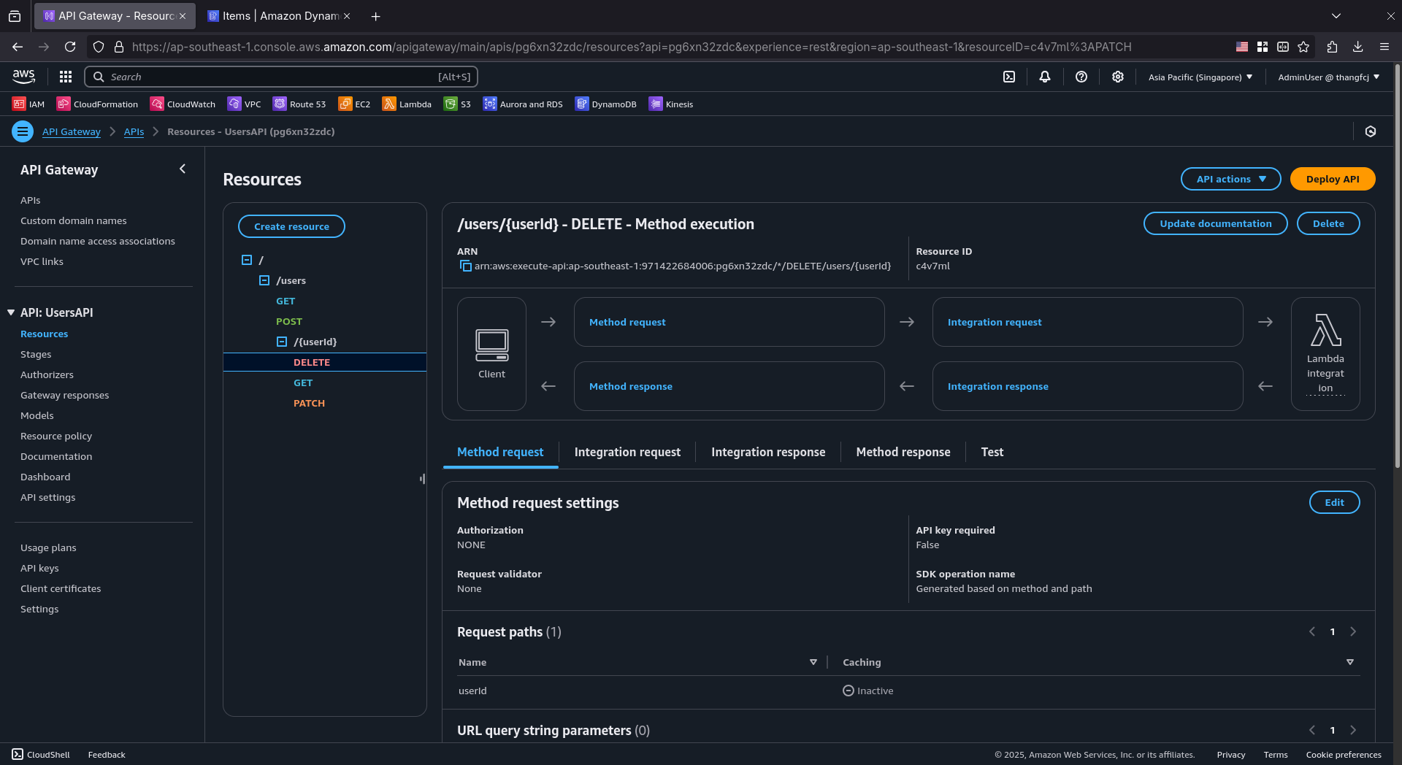This screenshot has width=1402, height=765.
Task: Sort request paths by Caching column
Action: click(1349, 662)
